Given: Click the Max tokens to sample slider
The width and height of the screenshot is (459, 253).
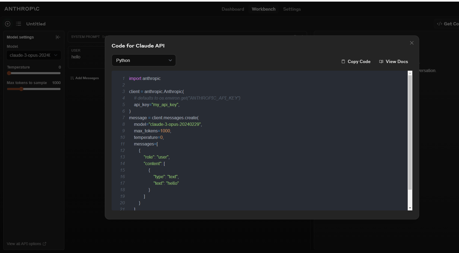Looking at the screenshot, I should point(34,89).
